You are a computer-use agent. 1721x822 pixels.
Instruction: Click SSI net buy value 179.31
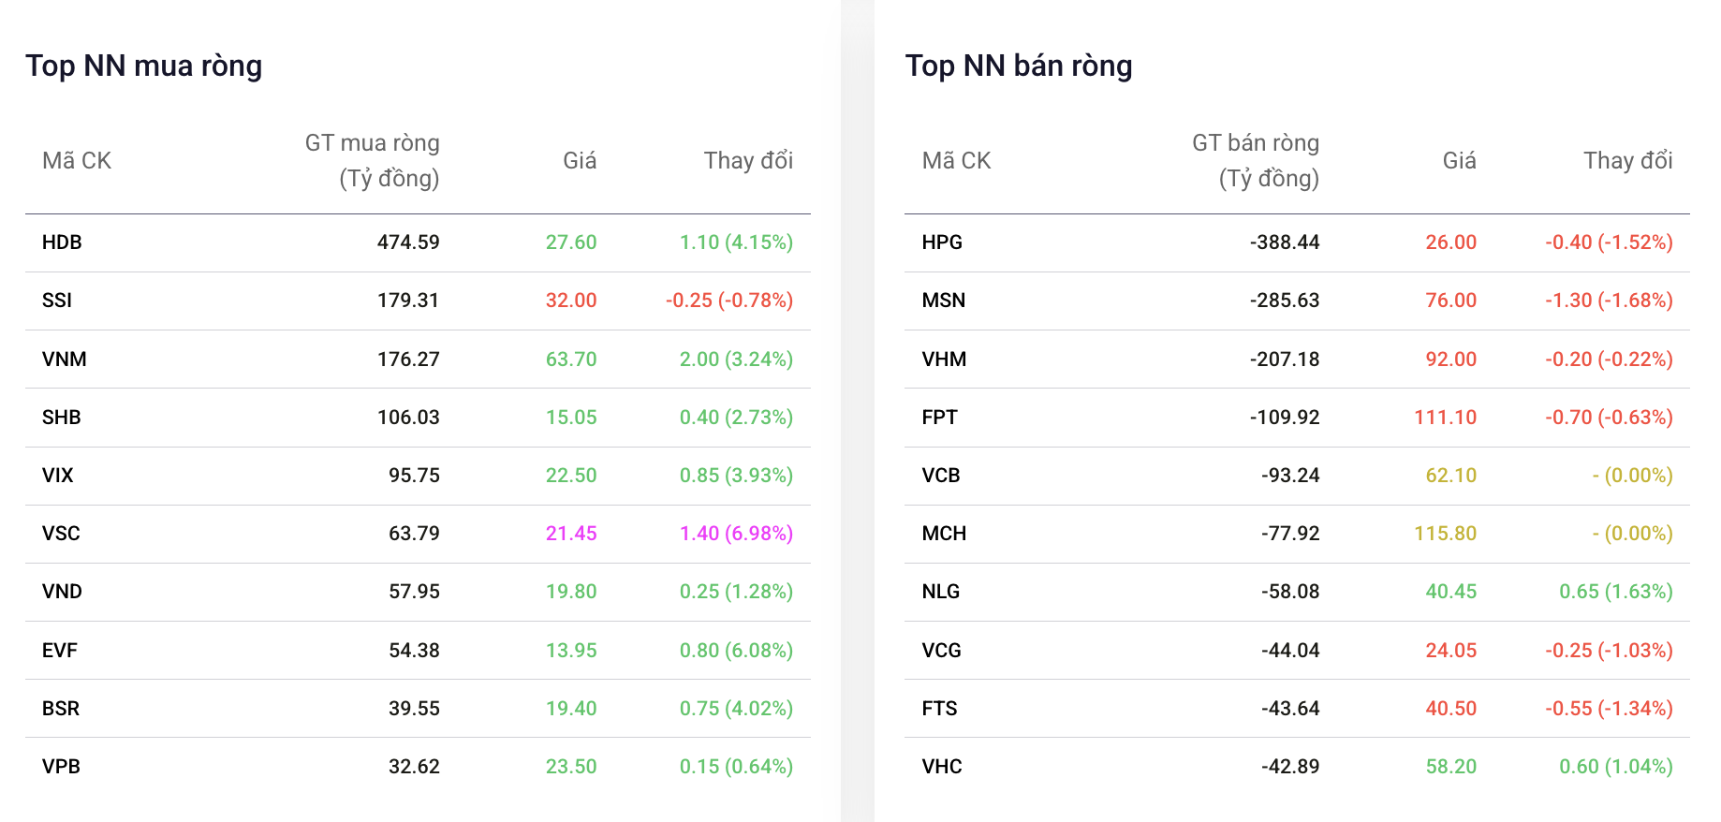pos(408,301)
